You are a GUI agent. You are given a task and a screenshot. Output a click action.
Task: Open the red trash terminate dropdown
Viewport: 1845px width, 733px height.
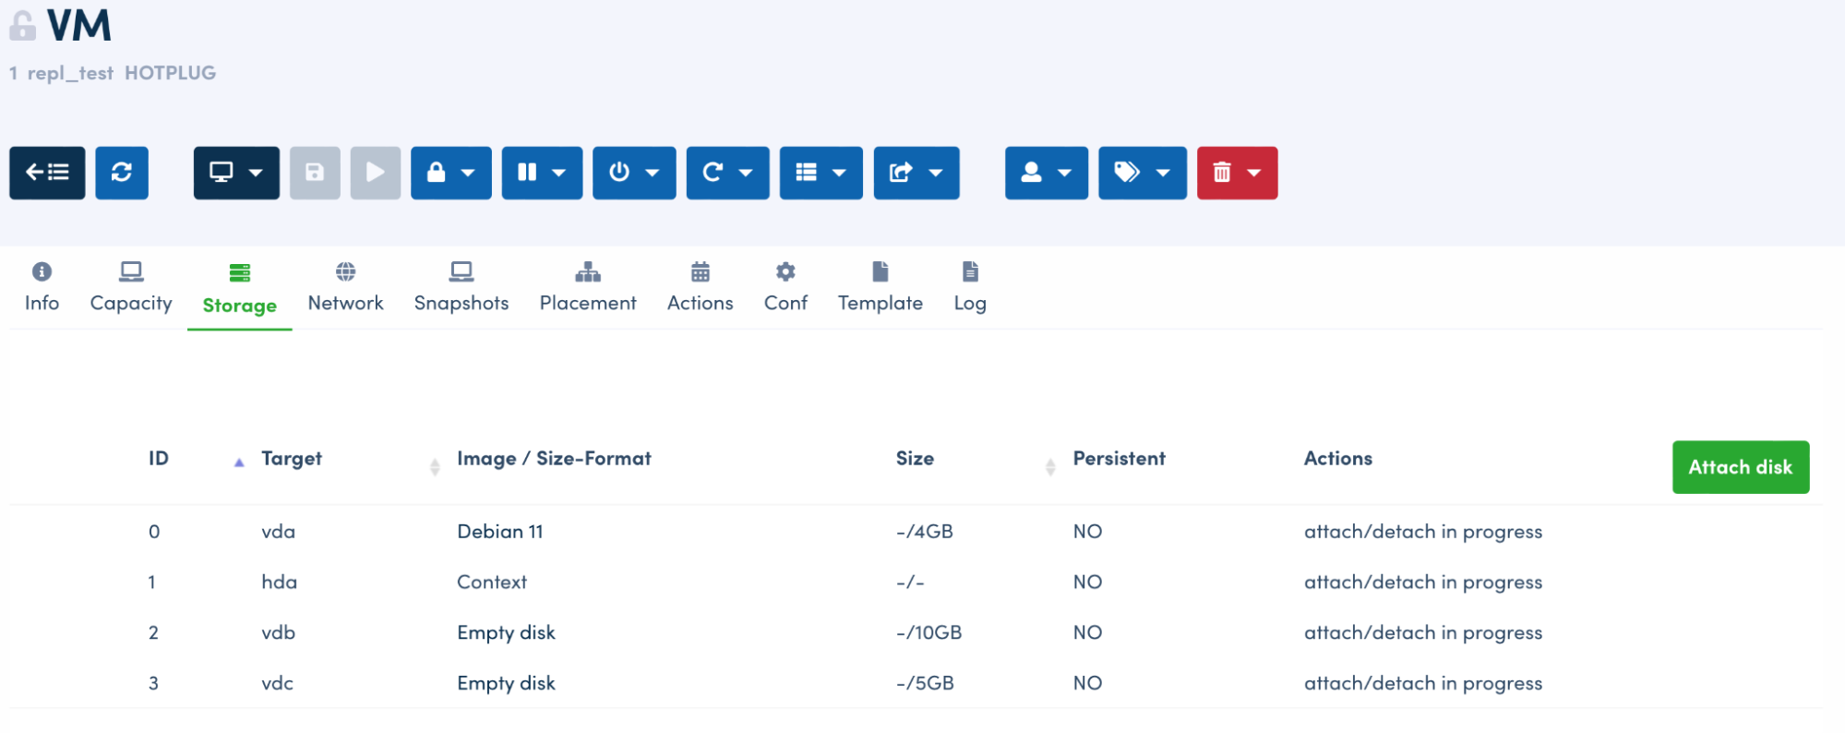(1237, 173)
